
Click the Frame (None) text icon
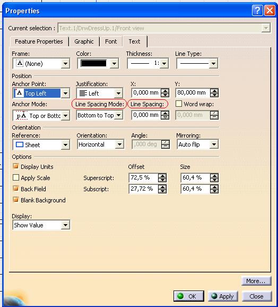coord(20,64)
